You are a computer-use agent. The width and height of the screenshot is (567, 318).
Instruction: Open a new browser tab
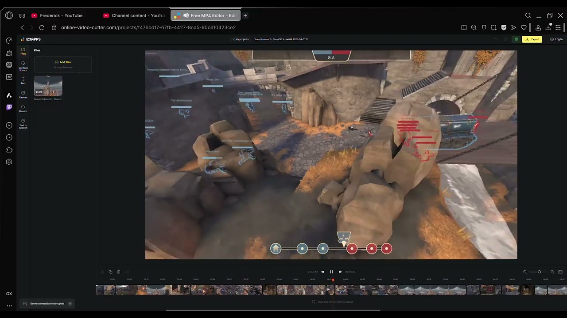point(245,15)
